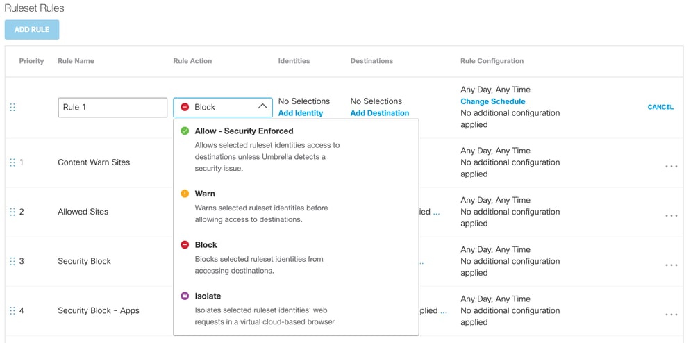693x343 pixels.
Task: Click the ADD RULE button
Action: (x=32, y=30)
